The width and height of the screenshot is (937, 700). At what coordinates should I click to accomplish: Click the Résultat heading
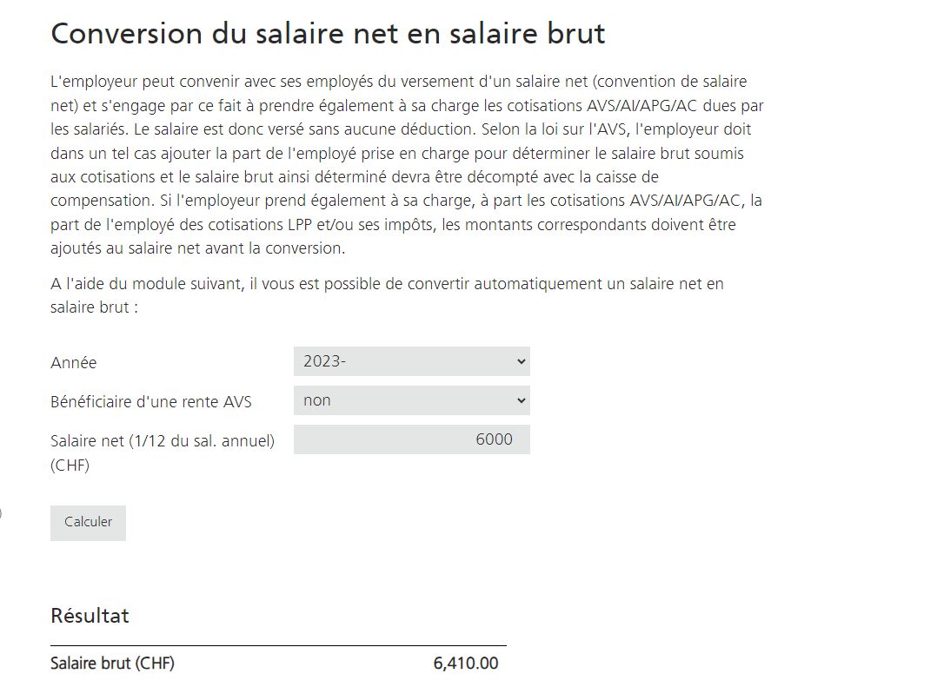90,616
